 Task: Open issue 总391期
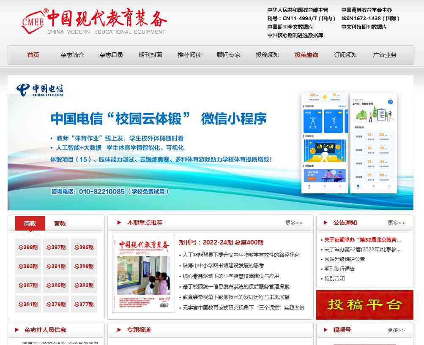point(56,266)
